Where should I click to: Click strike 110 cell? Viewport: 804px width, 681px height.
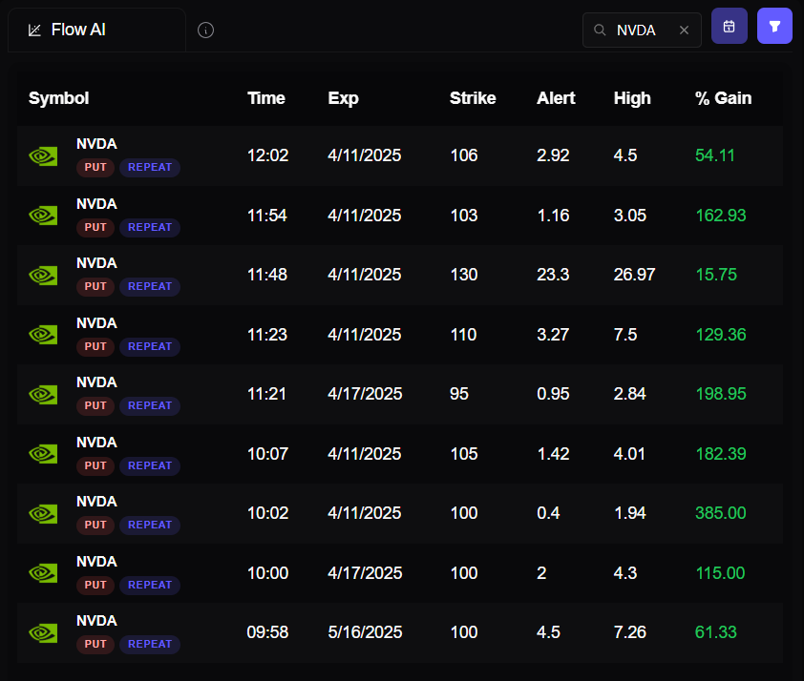click(463, 335)
